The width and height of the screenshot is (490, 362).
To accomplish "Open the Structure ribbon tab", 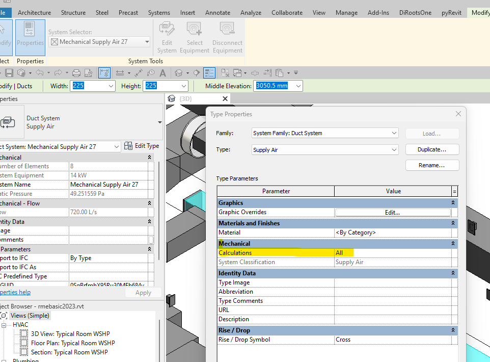I will point(73,13).
